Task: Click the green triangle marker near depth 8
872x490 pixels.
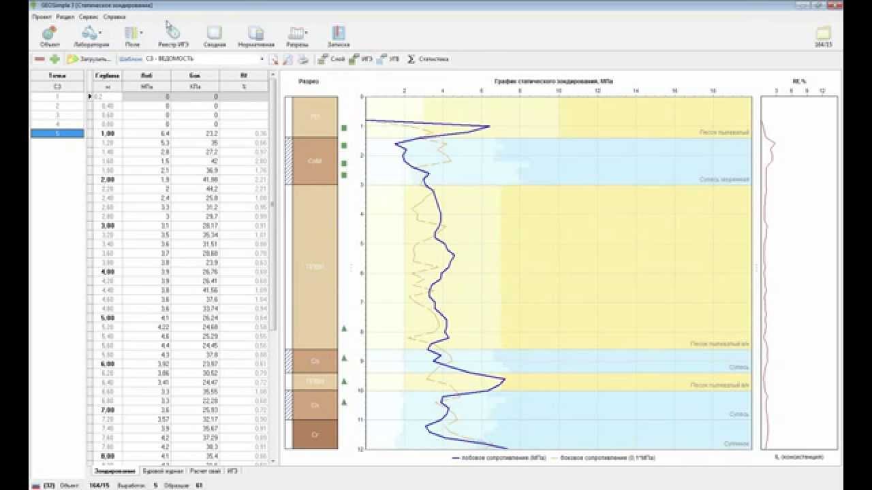Action: pos(344,329)
